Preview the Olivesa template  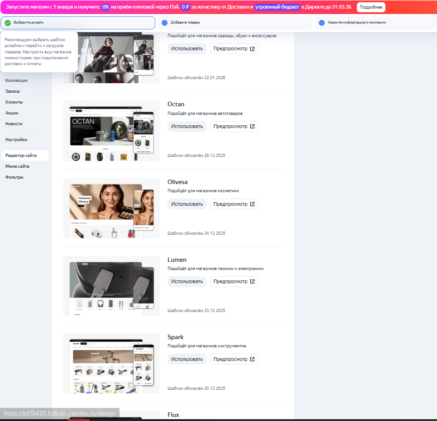tap(234, 204)
